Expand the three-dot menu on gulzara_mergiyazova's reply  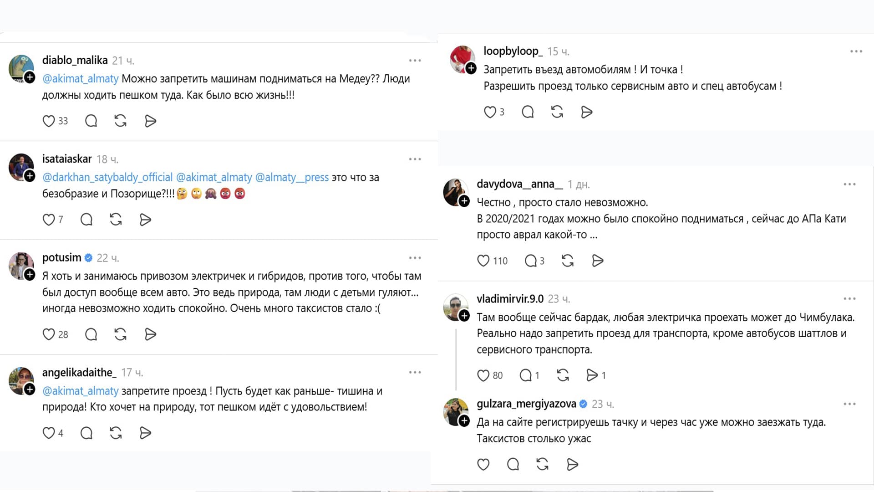pyautogui.click(x=849, y=404)
